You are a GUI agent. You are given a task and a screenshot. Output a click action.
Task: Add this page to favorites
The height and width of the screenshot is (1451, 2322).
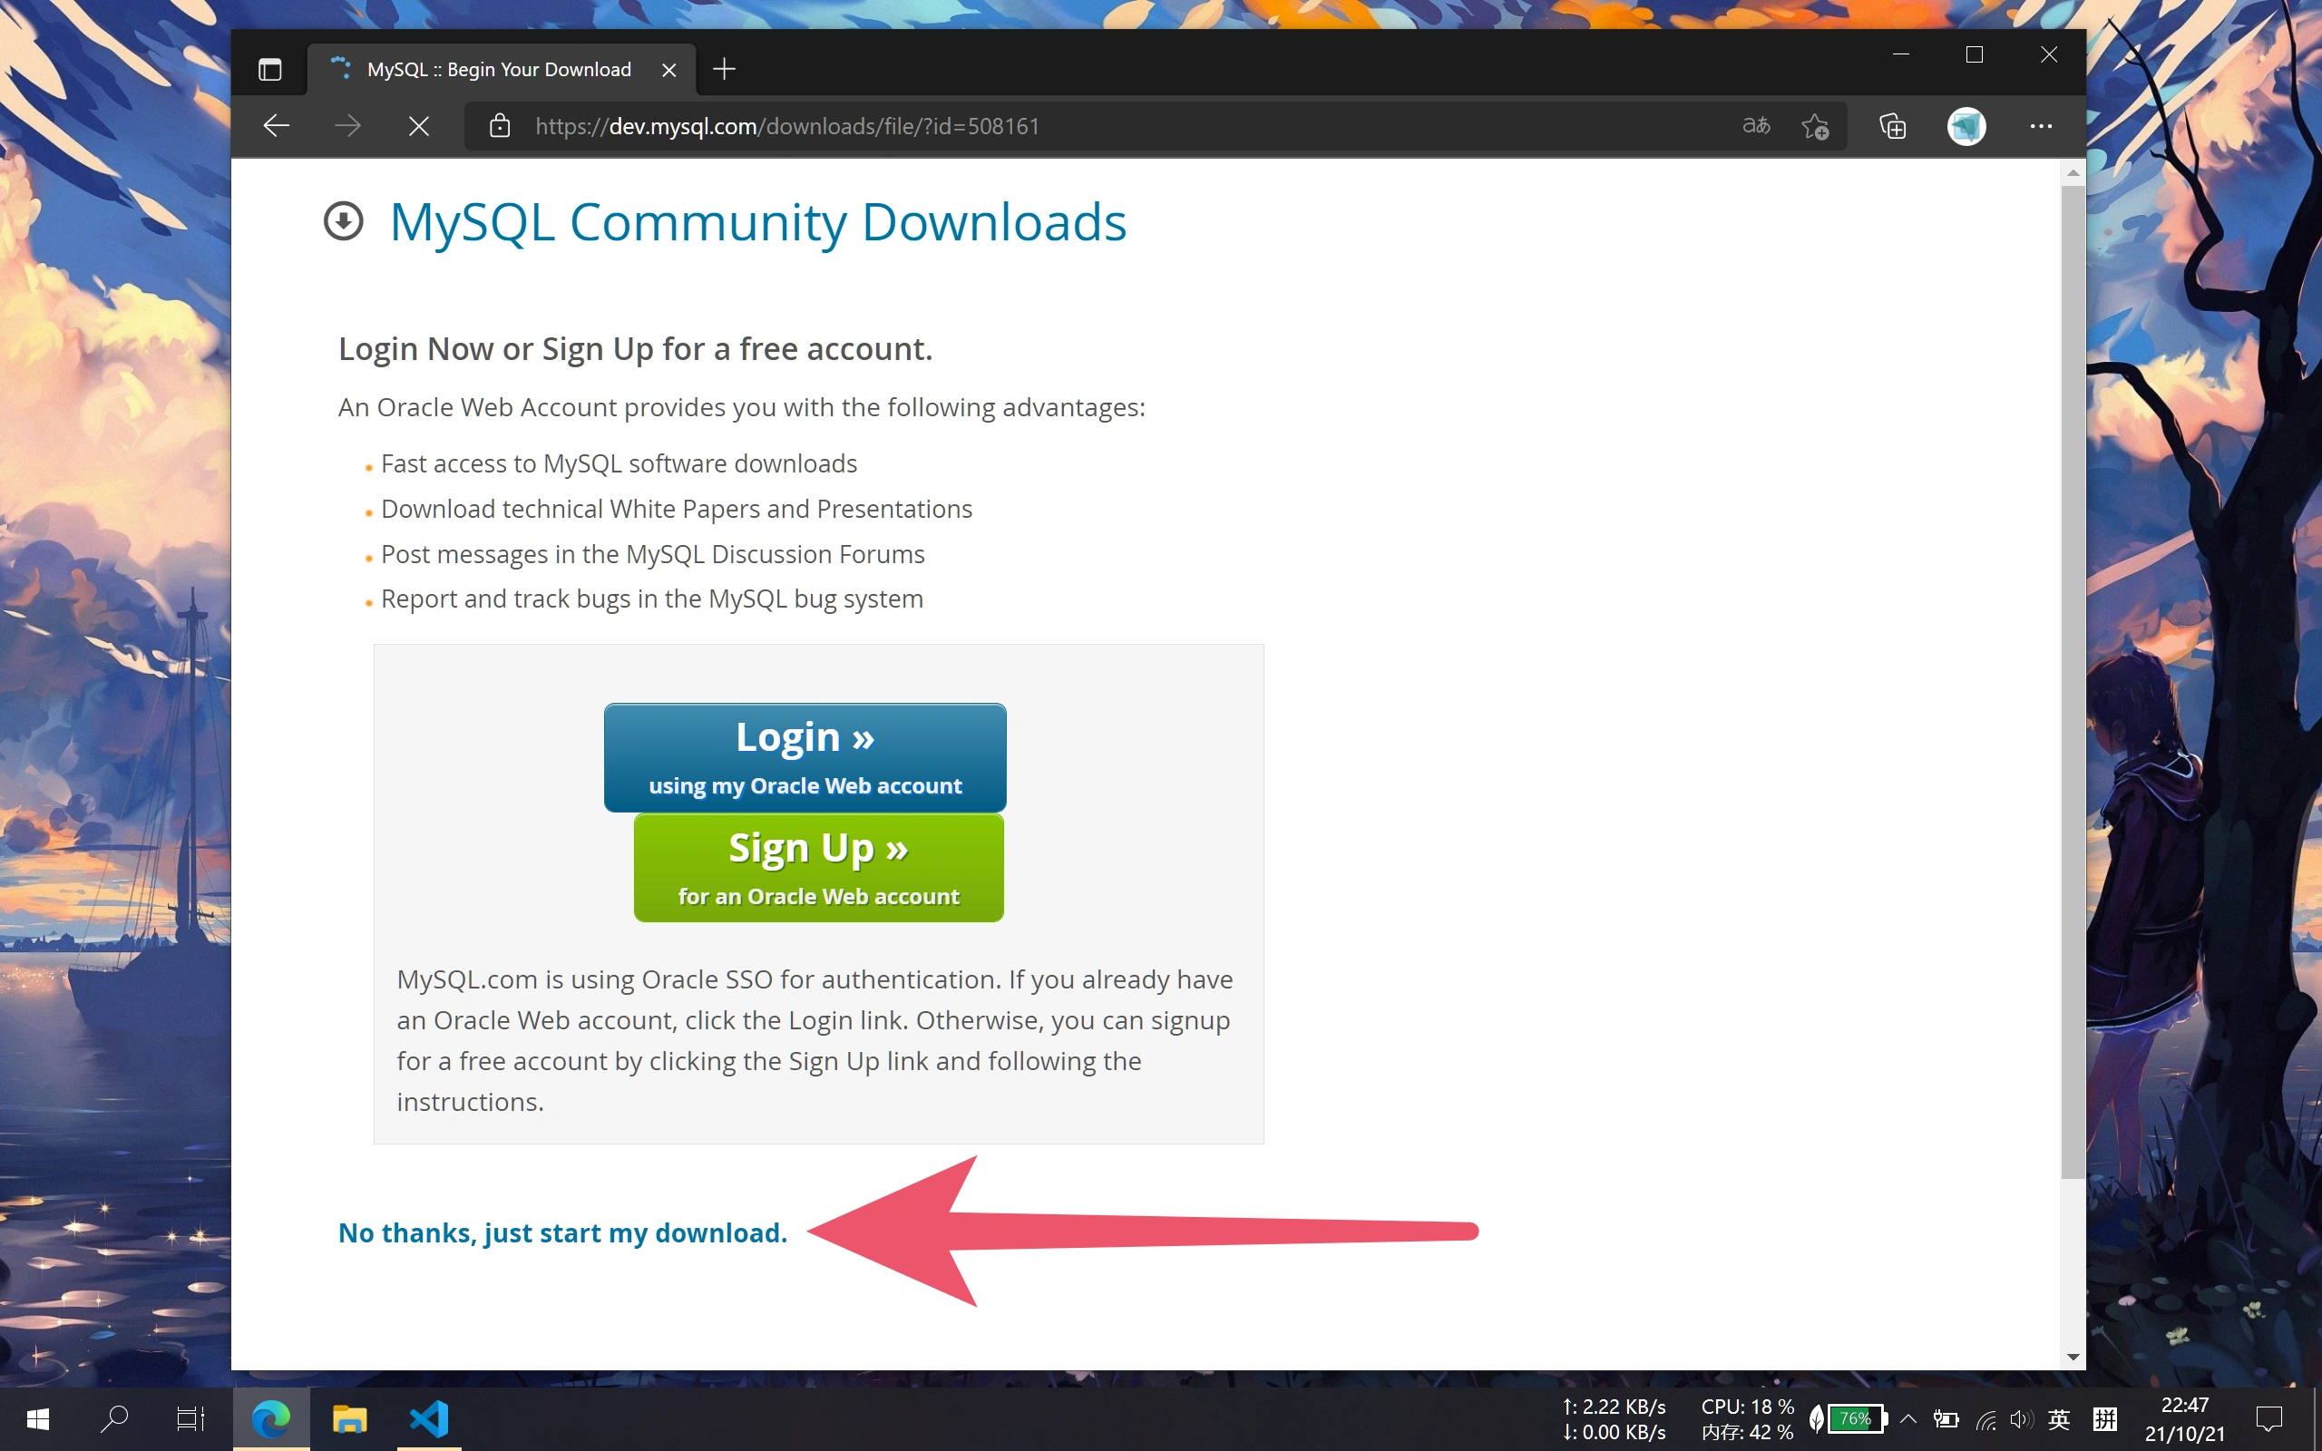(x=1814, y=126)
